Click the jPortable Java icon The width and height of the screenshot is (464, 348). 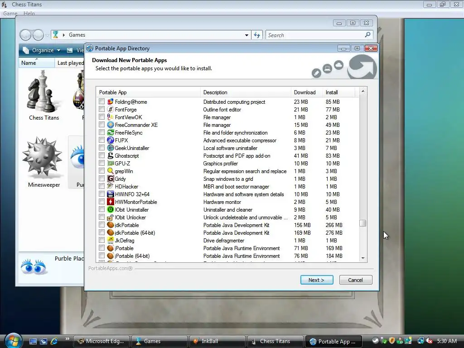[x=111, y=248]
